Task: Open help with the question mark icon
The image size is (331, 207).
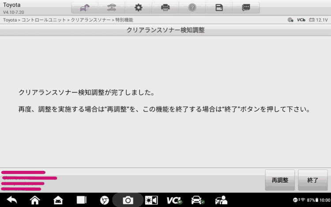Action: pyautogui.click(x=192, y=8)
